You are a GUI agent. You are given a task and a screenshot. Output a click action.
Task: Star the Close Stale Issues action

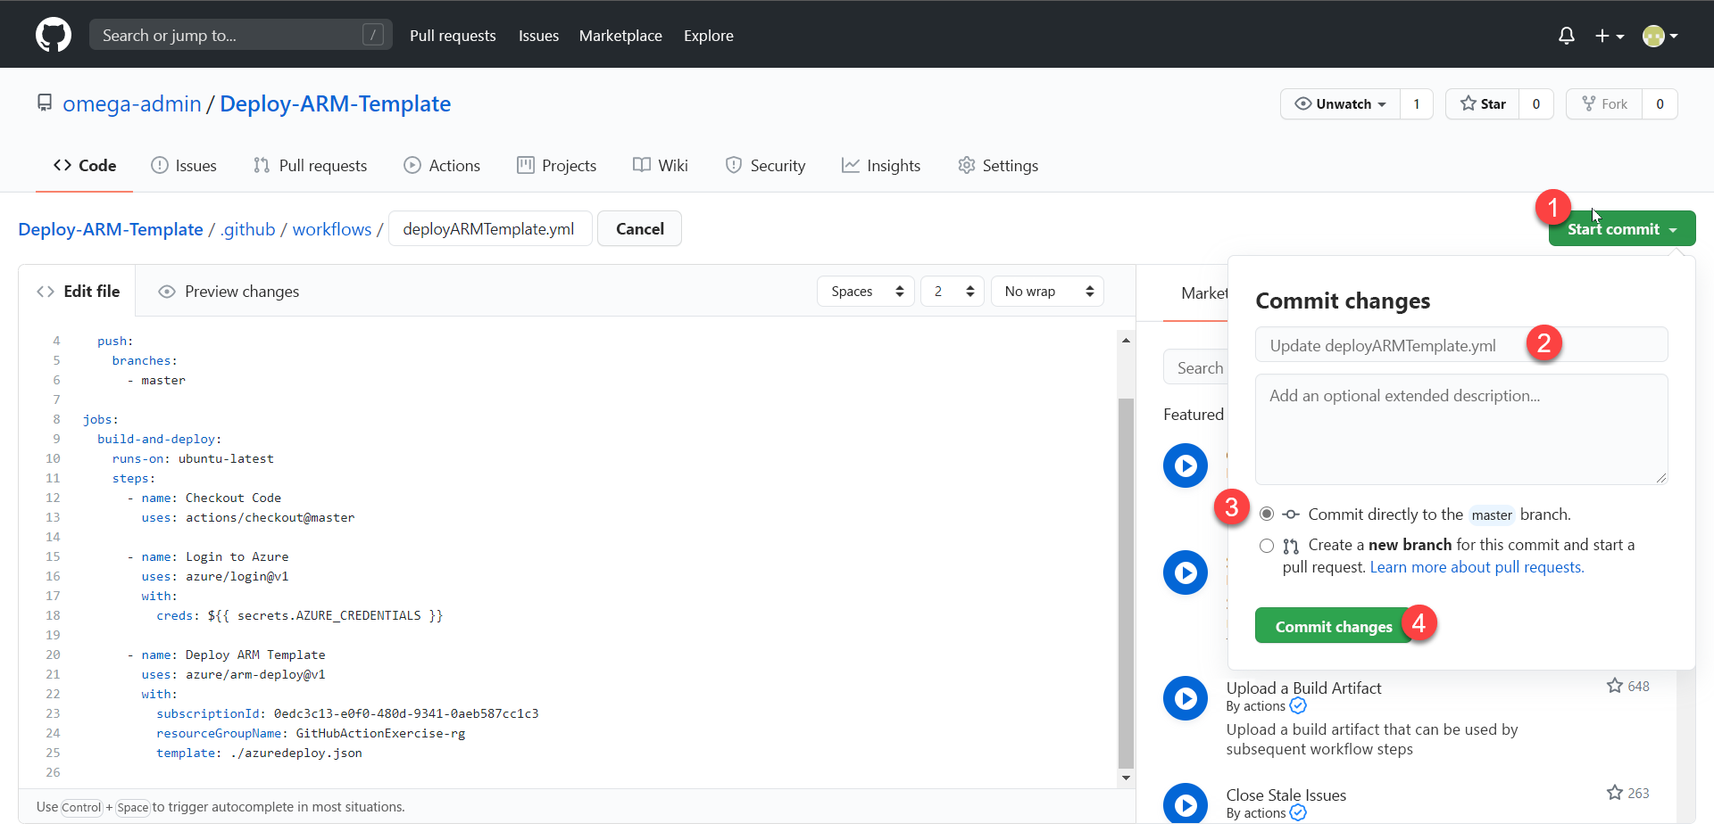click(x=1615, y=793)
